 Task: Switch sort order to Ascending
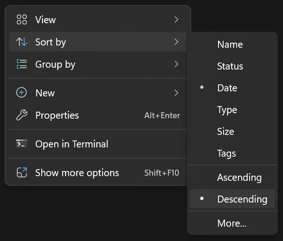(x=239, y=178)
